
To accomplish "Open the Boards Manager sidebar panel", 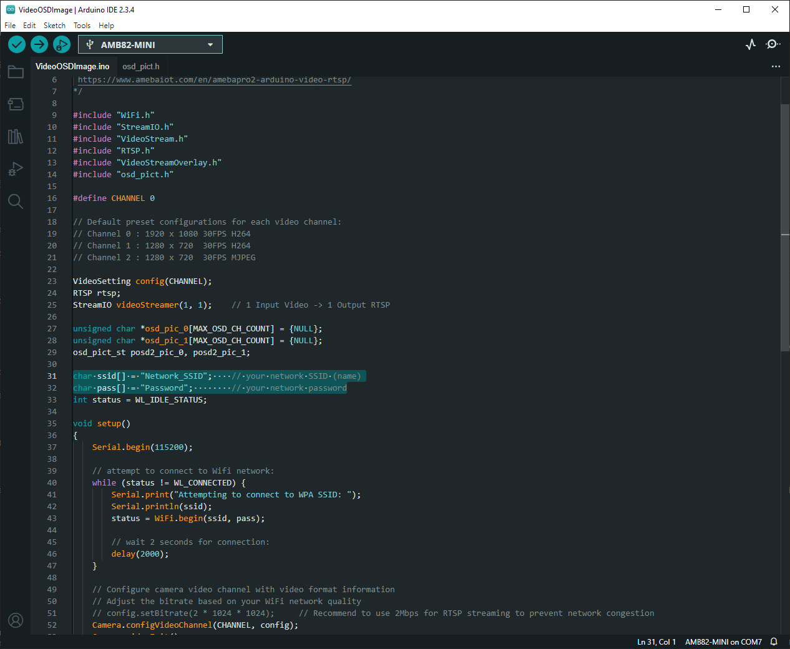I will 16,104.
